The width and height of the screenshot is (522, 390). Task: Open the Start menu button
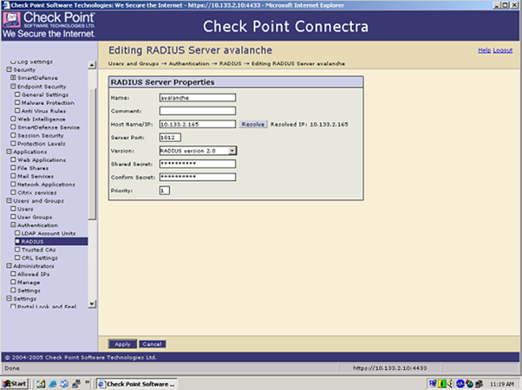coord(15,383)
